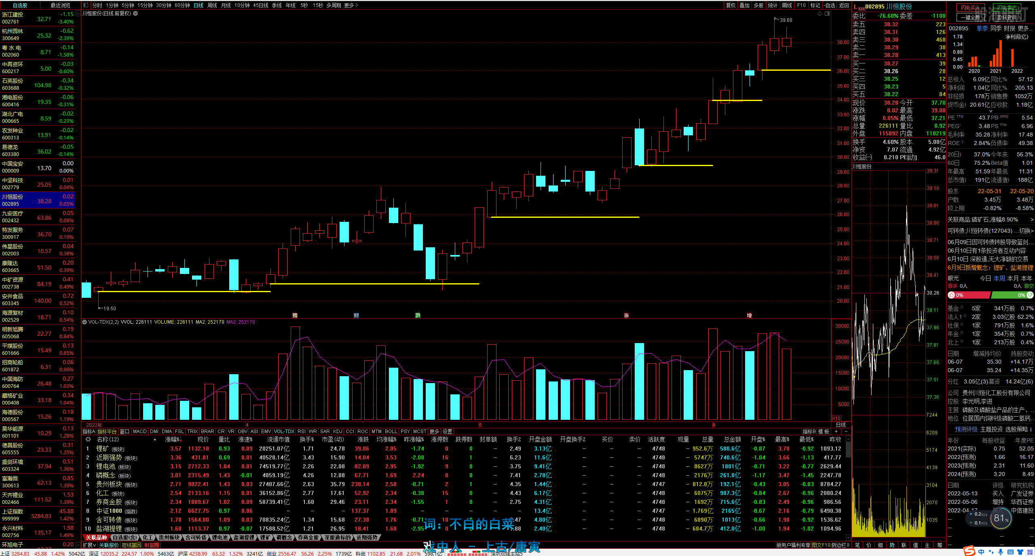Click the 看多 0% red sentiment bar
The height and width of the screenshot is (556, 1035).
(x=969, y=295)
